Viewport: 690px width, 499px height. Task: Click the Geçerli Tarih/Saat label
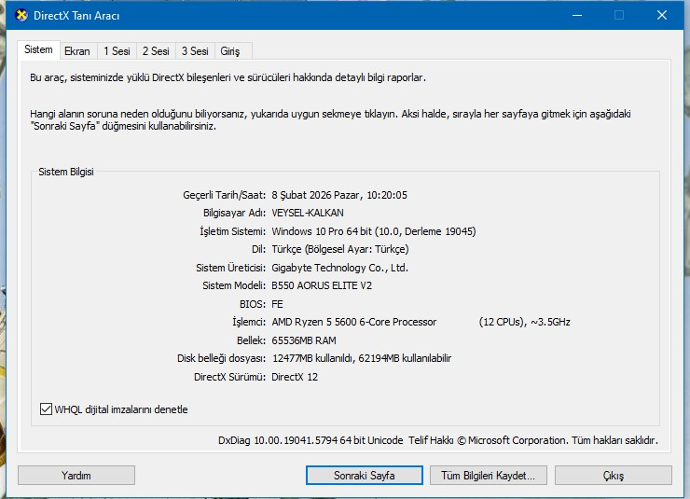224,195
